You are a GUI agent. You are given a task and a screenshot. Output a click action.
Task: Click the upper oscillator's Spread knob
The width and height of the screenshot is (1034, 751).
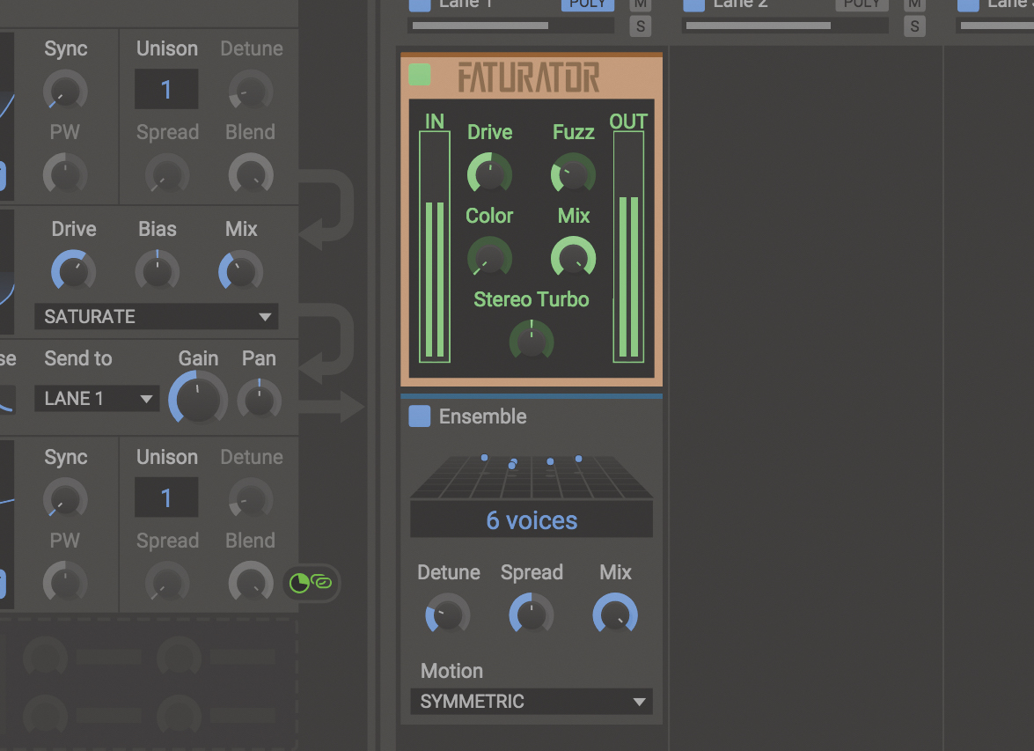[x=167, y=175]
